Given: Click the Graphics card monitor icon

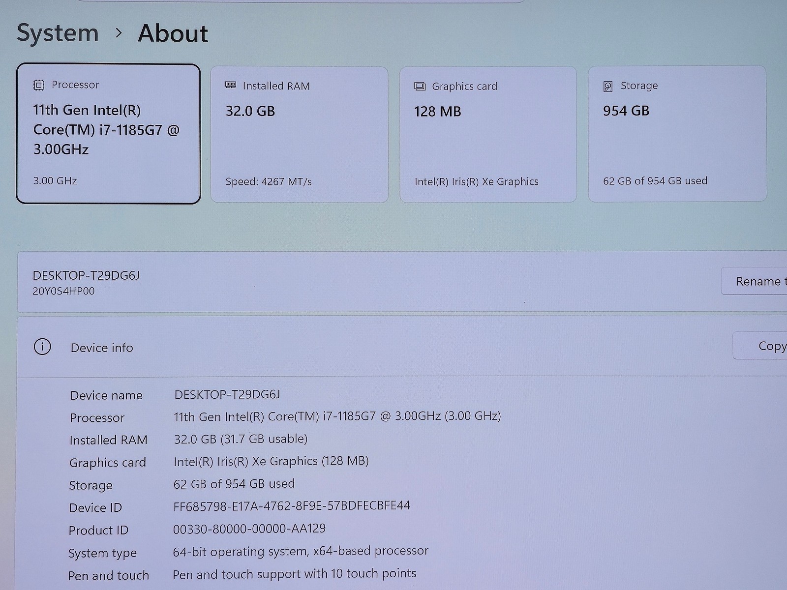Looking at the screenshot, I should click(x=420, y=87).
